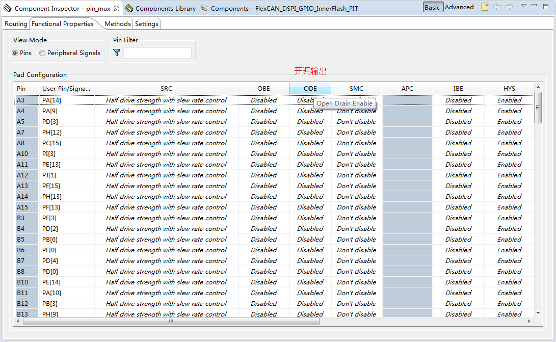
Task: Click the ODE column header
Action: point(310,88)
